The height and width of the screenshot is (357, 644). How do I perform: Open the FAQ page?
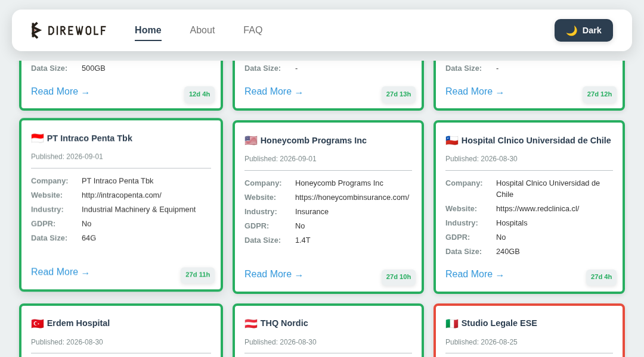click(x=253, y=30)
